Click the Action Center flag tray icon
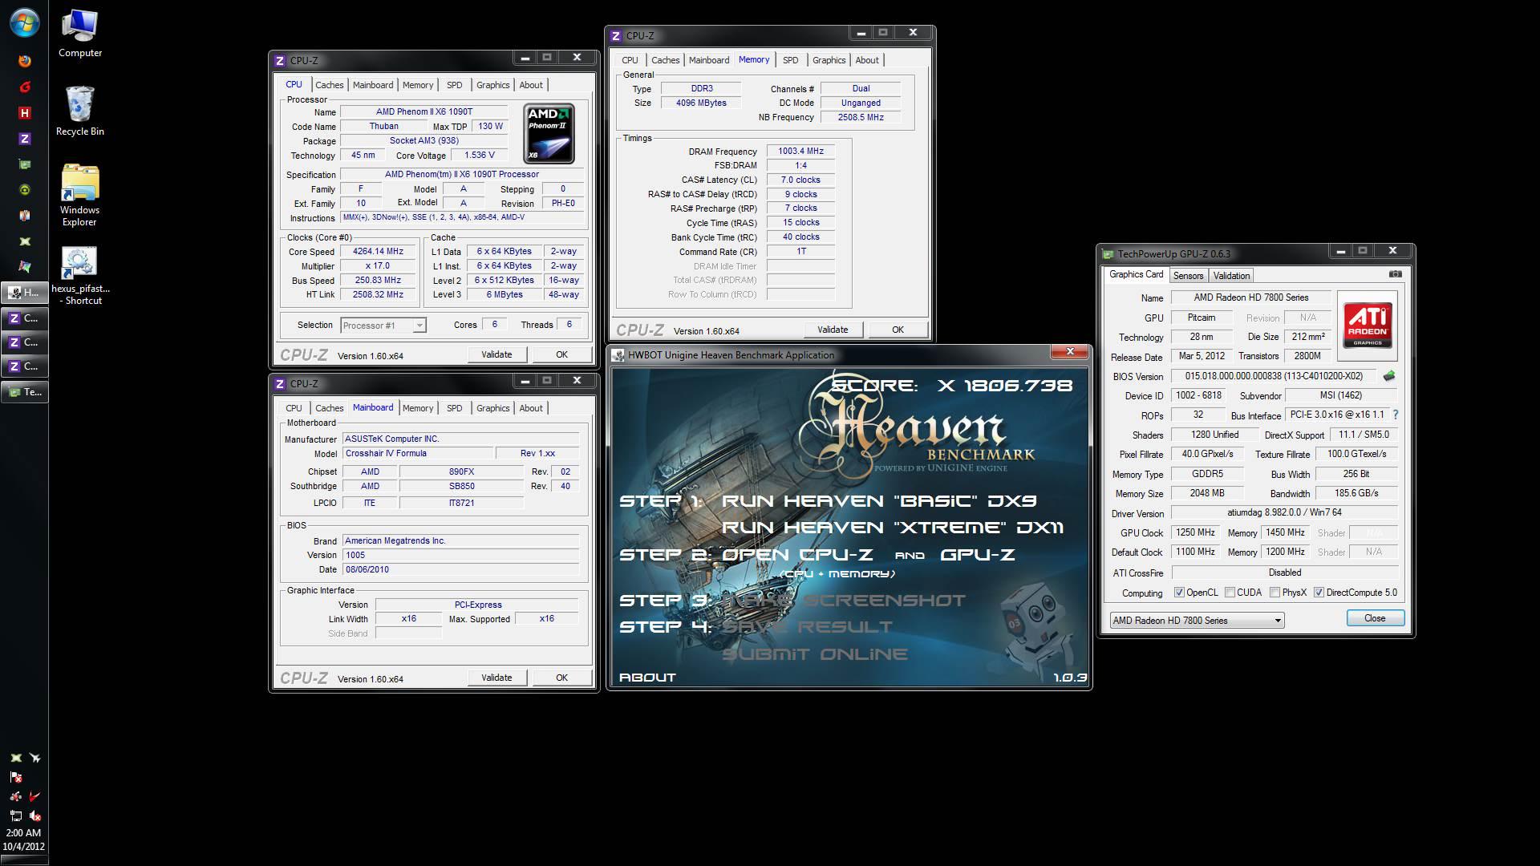 point(16,777)
